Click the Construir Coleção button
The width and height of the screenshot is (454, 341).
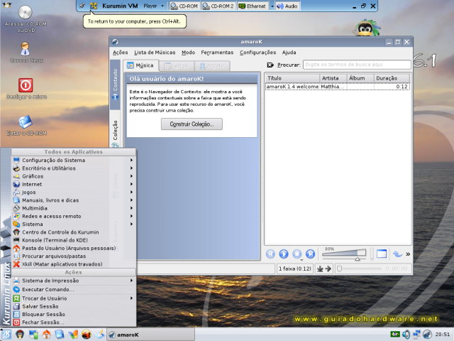[x=192, y=124]
